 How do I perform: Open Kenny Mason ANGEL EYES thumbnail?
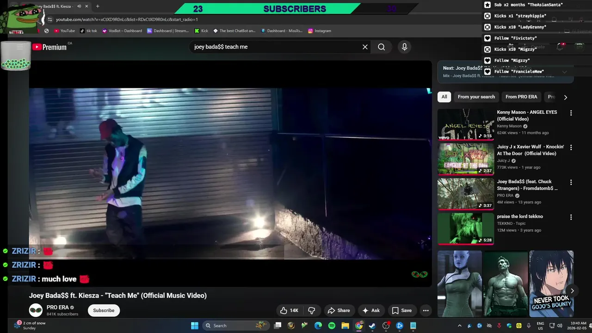(466, 124)
